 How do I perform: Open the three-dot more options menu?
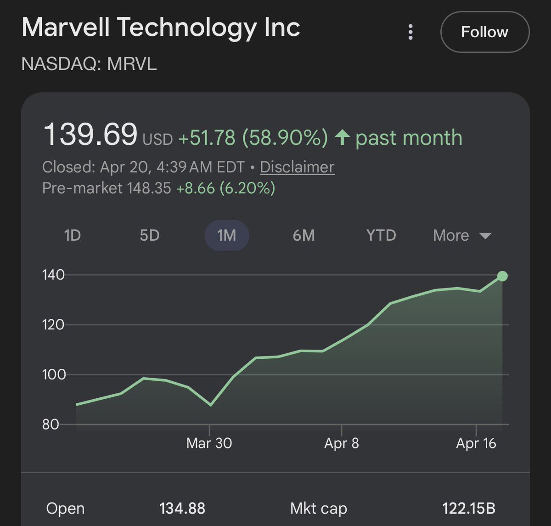[410, 32]
